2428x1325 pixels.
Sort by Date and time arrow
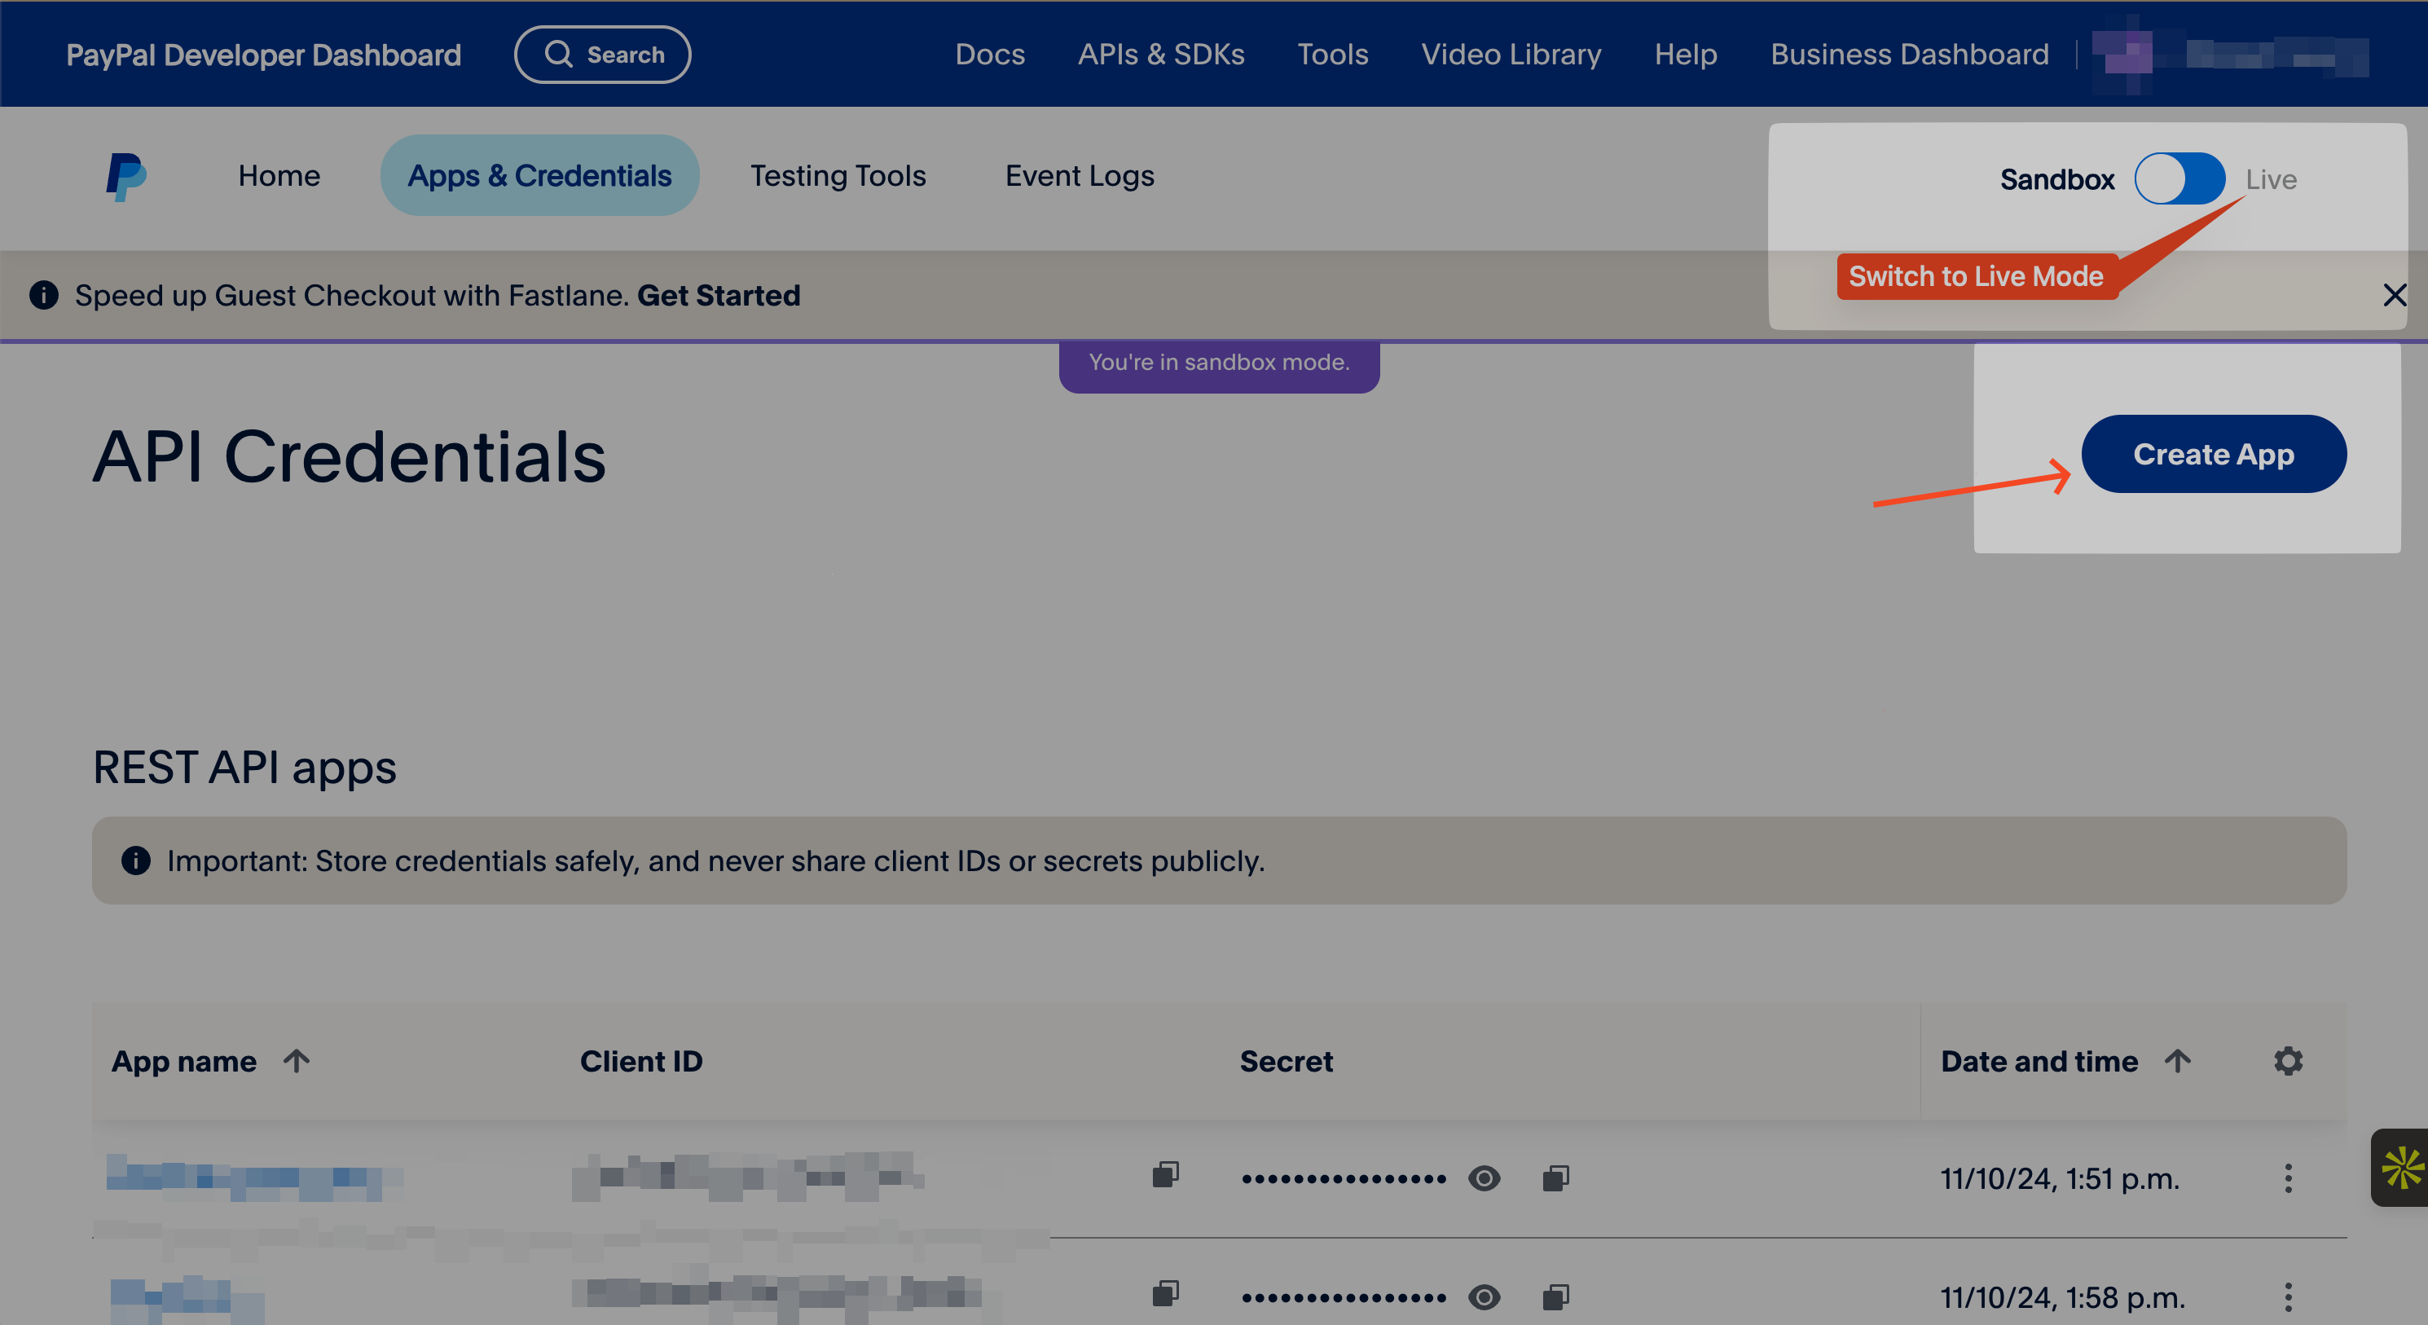coord(2177,1061)
